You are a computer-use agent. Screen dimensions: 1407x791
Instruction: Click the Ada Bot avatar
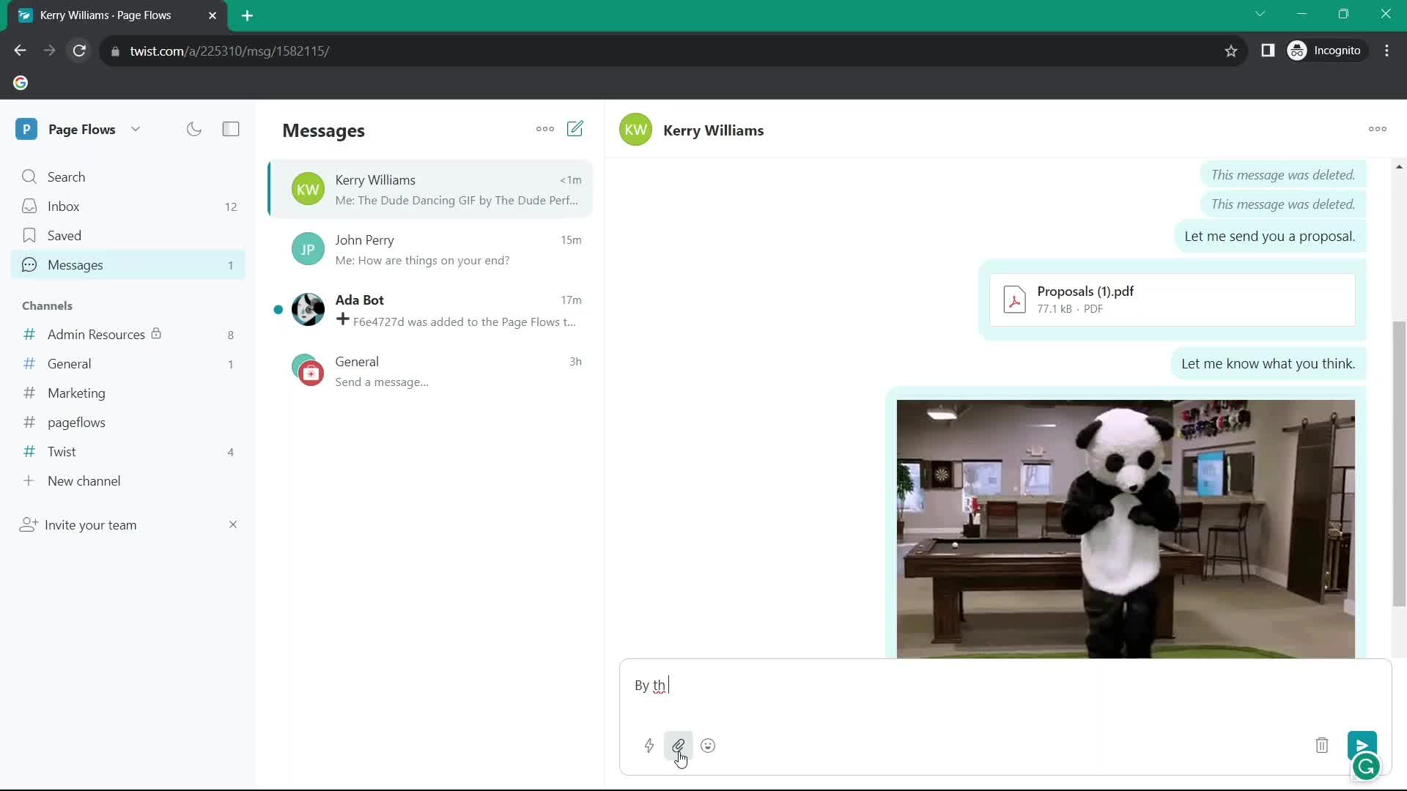308,309
